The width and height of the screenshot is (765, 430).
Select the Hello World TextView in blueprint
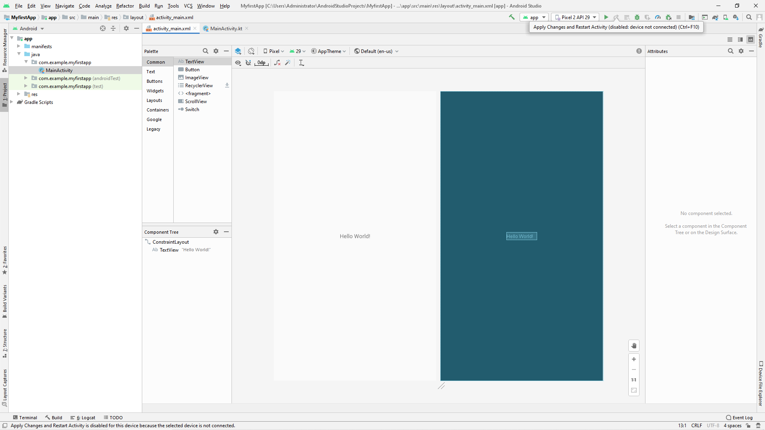[x=521, y=236]
